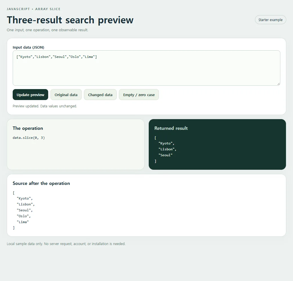This screenshot has height=281, width=293.
Task: Click the textarea resize handle corner
Action: 278,84
